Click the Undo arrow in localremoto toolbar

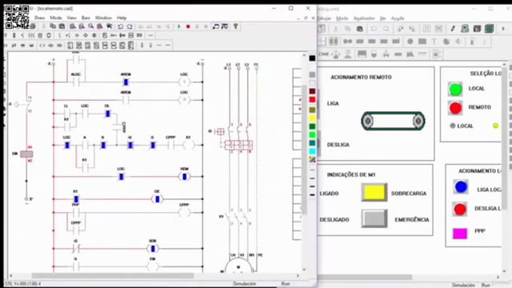(x=121, y=26)
